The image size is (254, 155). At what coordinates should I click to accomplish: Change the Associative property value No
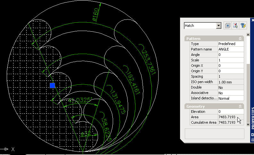231,93
